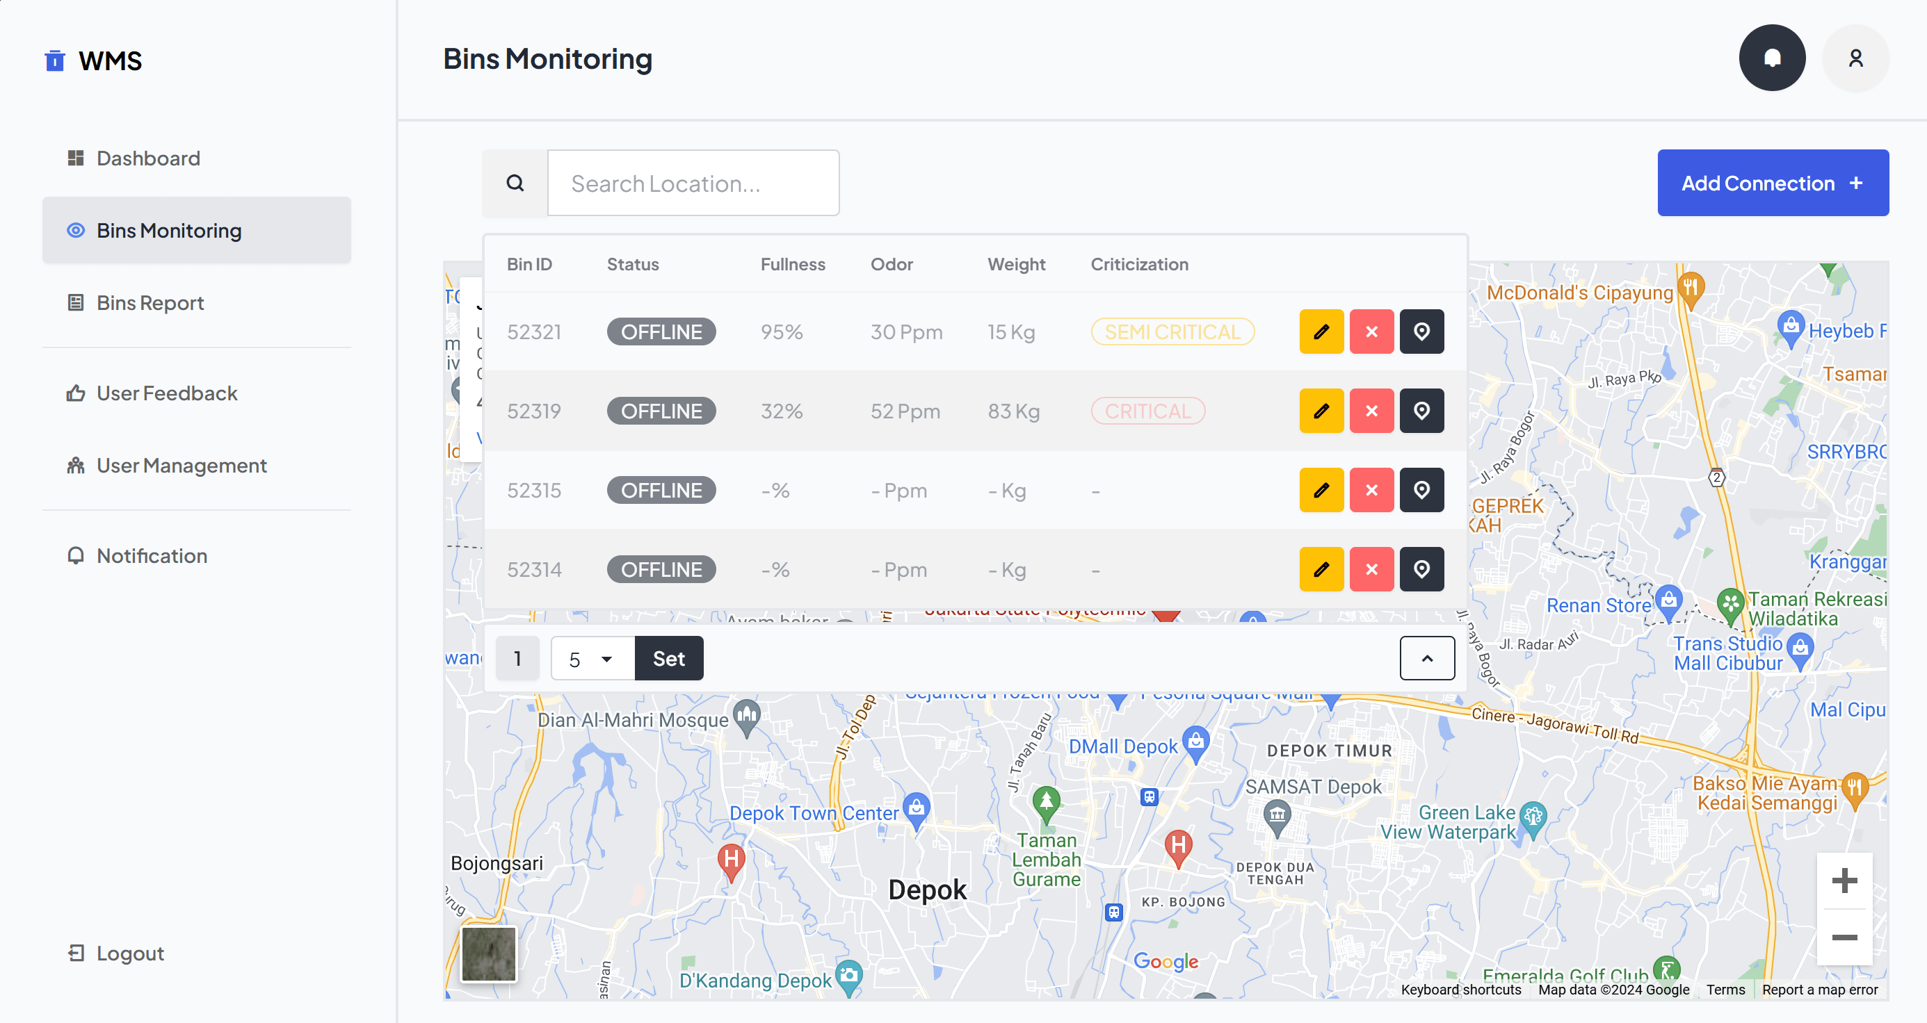Click the Add Connection button
The width and height of the screenshot is (1927, 1023).
coord(1772,183)
